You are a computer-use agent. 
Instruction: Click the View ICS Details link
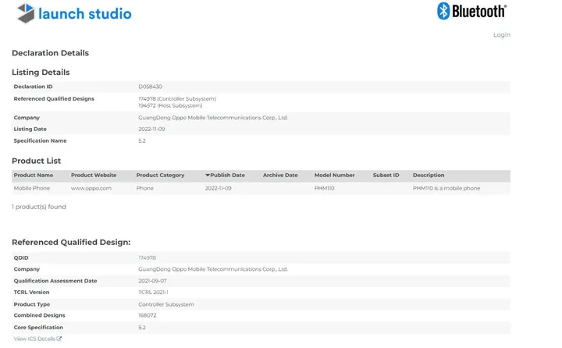coord(34,339)
